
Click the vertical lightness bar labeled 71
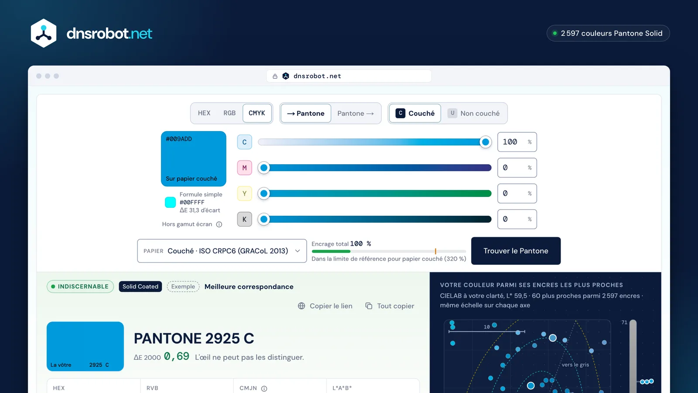633,356
